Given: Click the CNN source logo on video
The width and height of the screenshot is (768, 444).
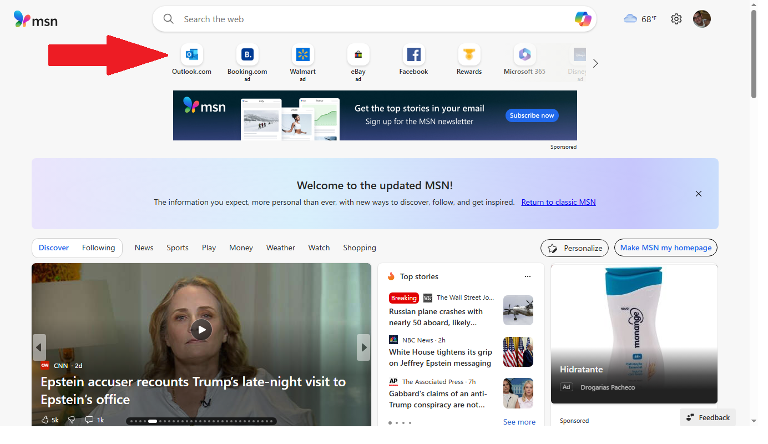Looking at the screenshot, I should coord(45,365).
